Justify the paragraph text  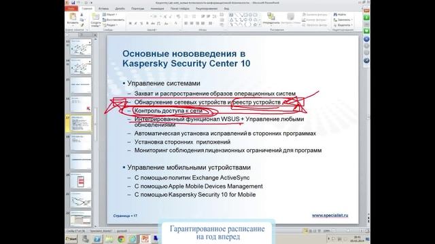click(x=203, y=24)
